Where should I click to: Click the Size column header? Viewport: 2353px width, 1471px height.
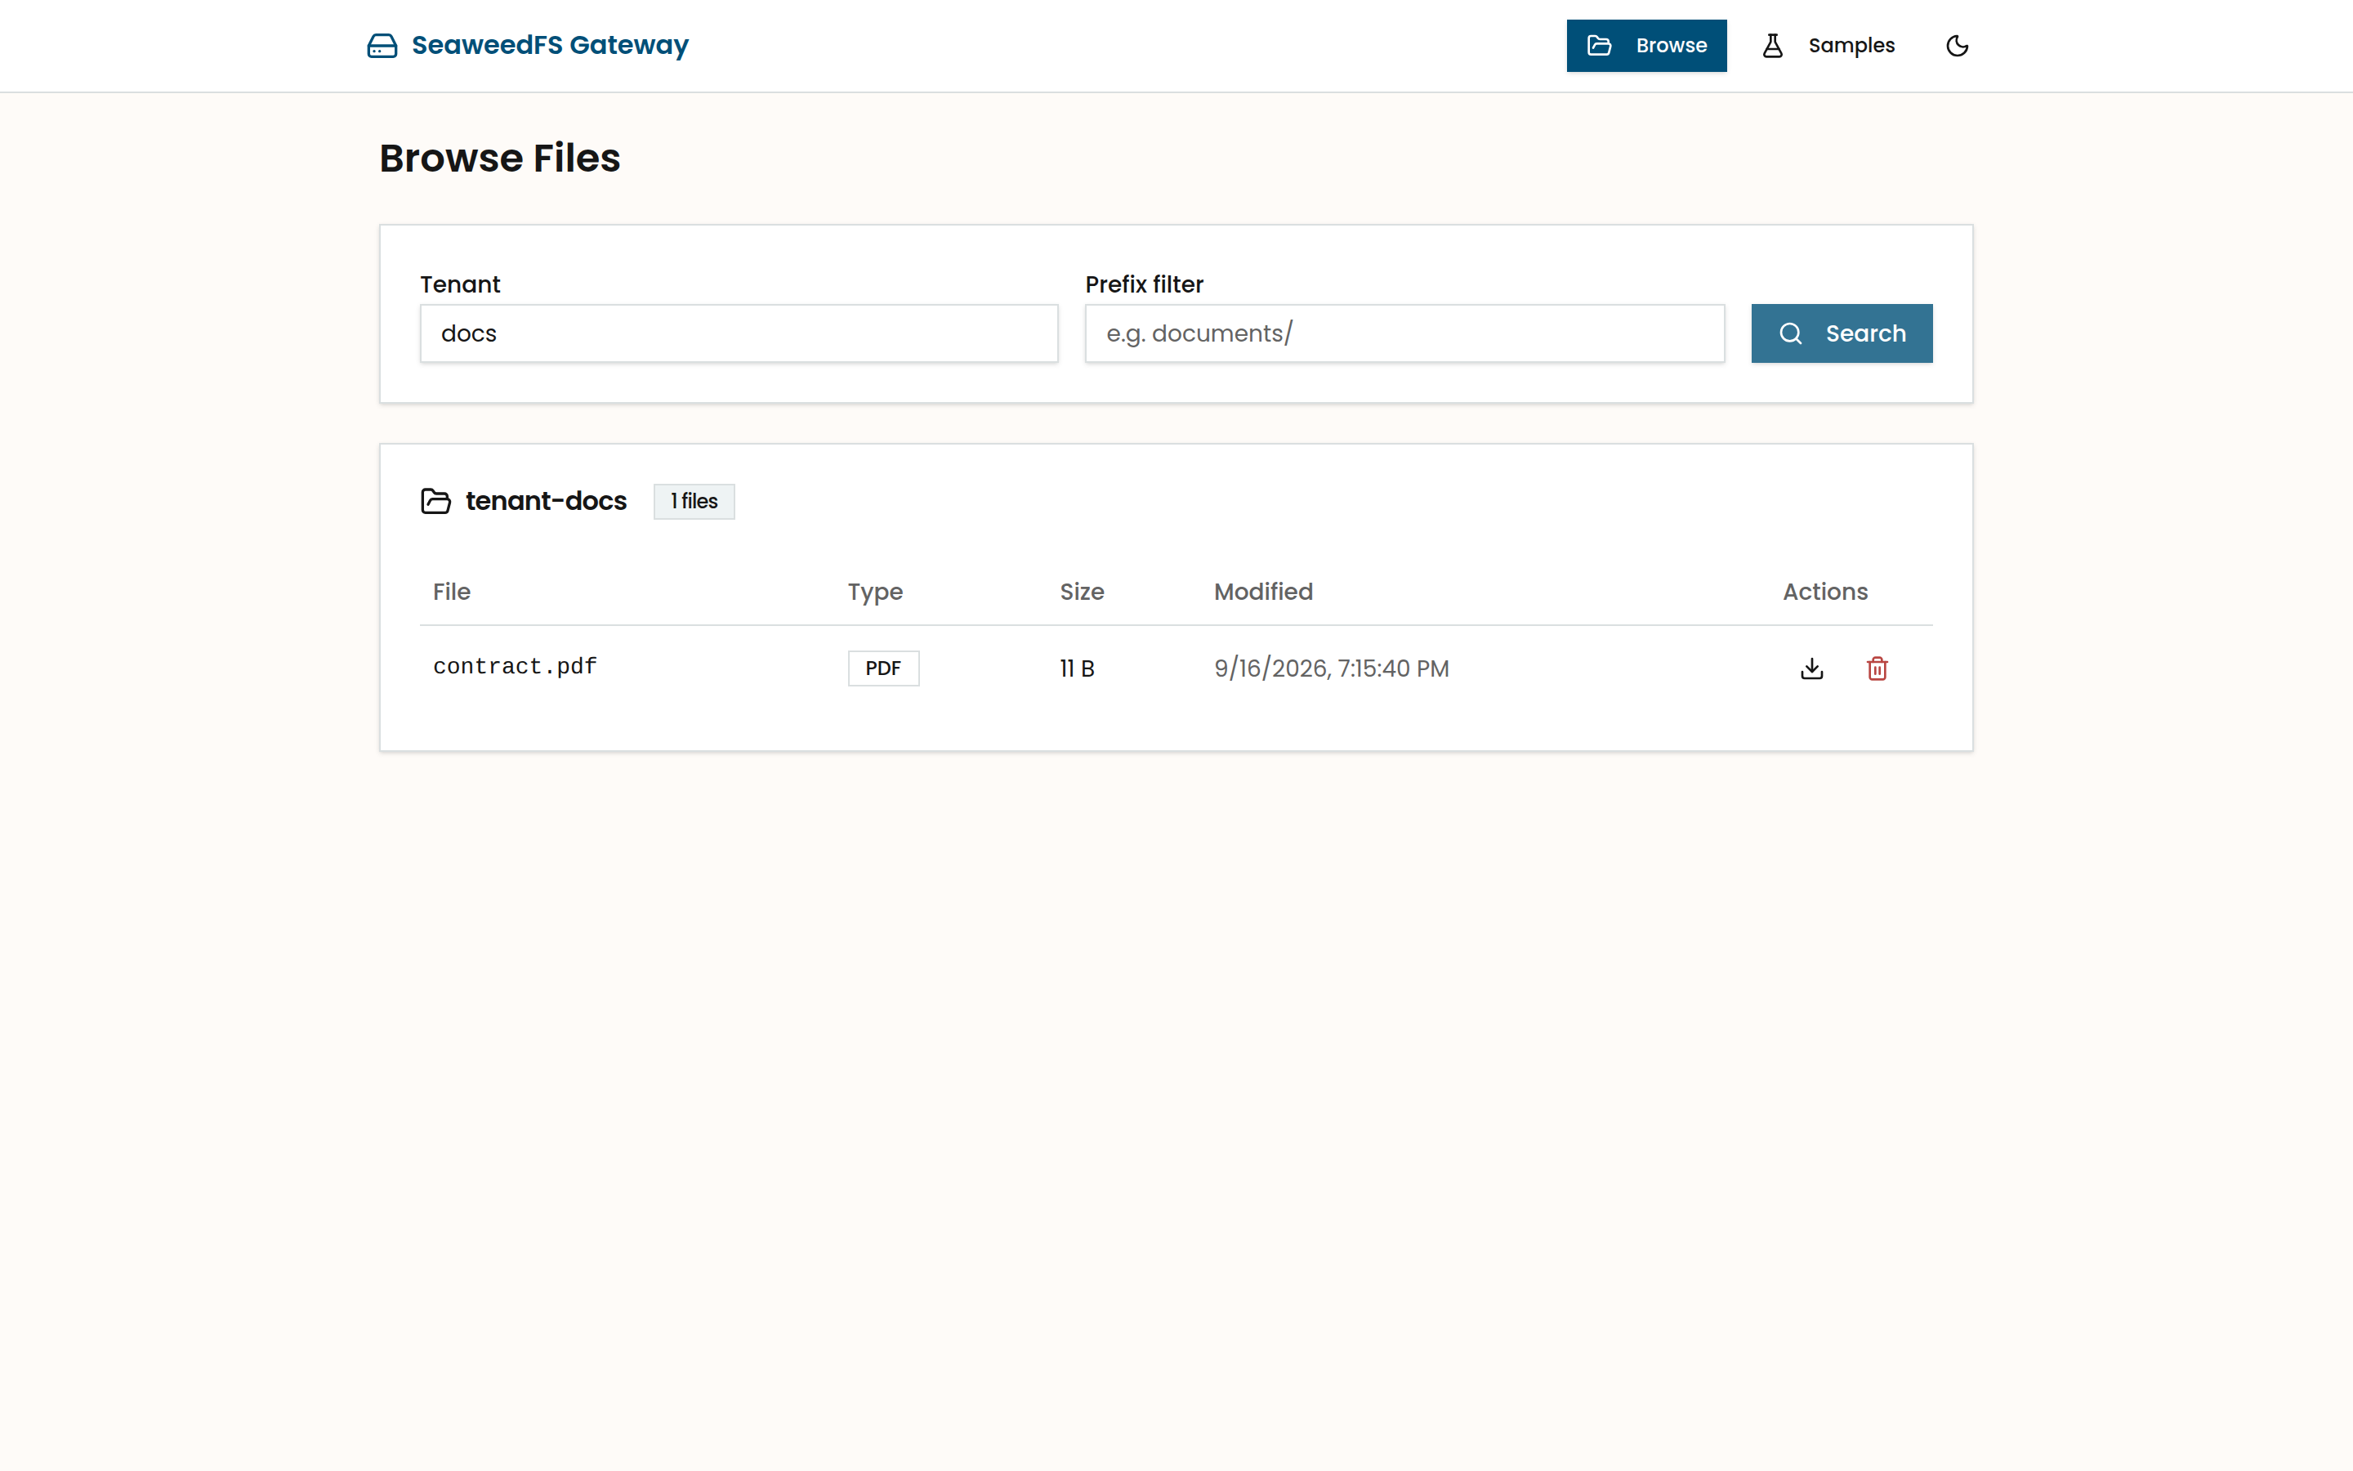tap(1081, 592)
